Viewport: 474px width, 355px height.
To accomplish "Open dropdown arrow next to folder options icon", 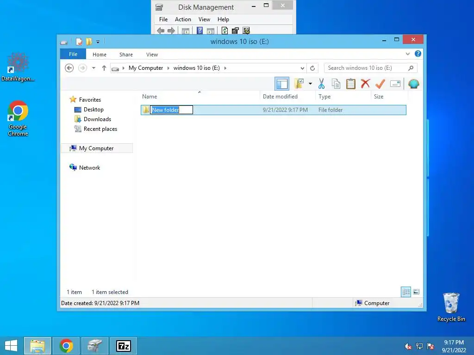I will tap(310, 84).
